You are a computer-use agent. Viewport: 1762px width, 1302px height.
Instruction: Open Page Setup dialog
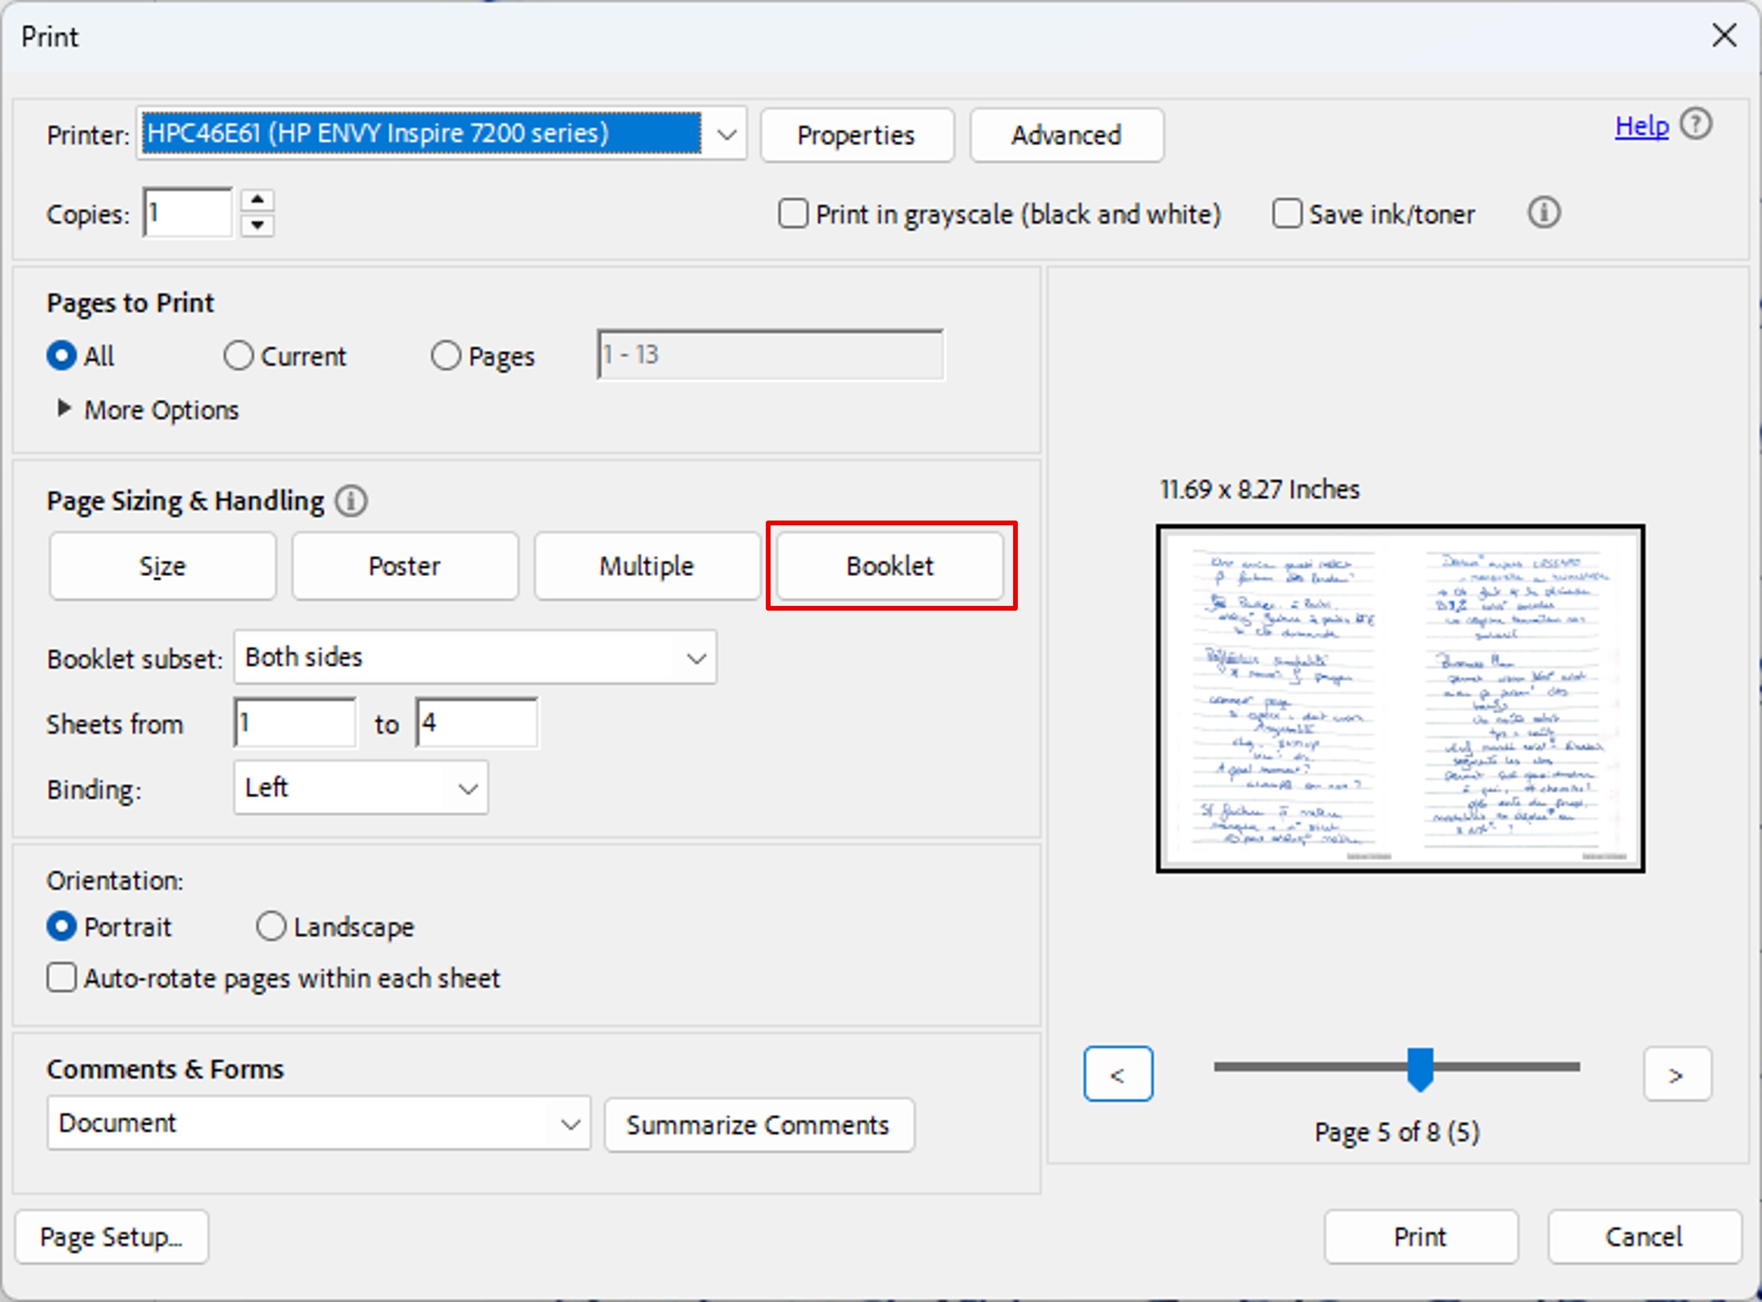coord(112,1238)
